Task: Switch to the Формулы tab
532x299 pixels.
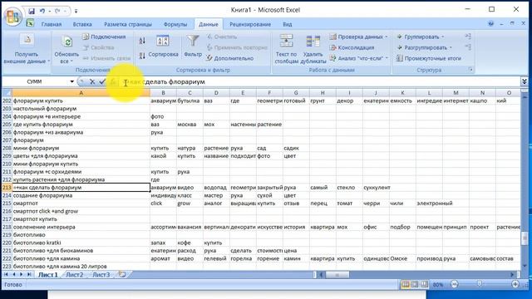Action: pos(175,24)
